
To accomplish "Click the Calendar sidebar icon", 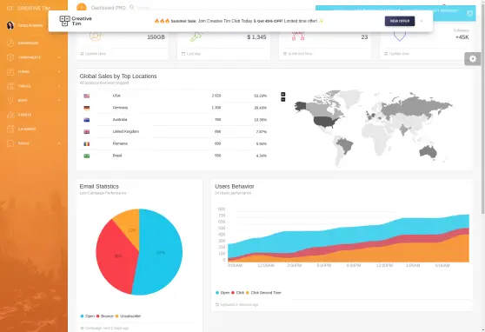I will coord(10,129).
